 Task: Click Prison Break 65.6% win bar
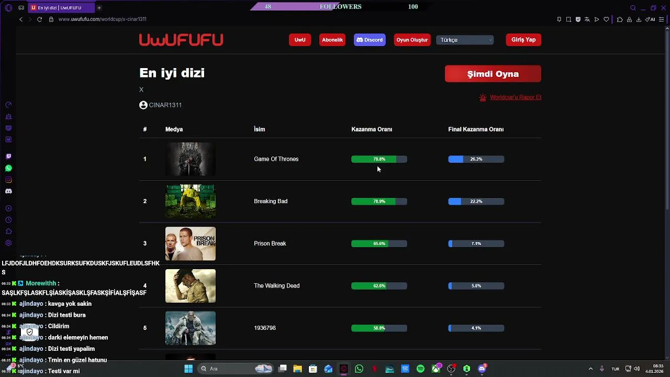click(379, 243)
